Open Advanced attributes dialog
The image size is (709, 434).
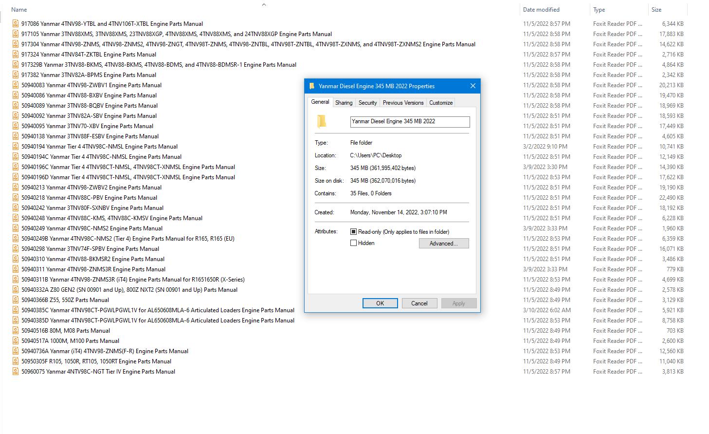pos(444,244)
